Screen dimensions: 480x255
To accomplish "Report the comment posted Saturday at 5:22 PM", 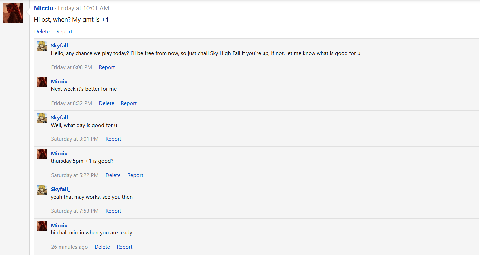I will 135,175.
